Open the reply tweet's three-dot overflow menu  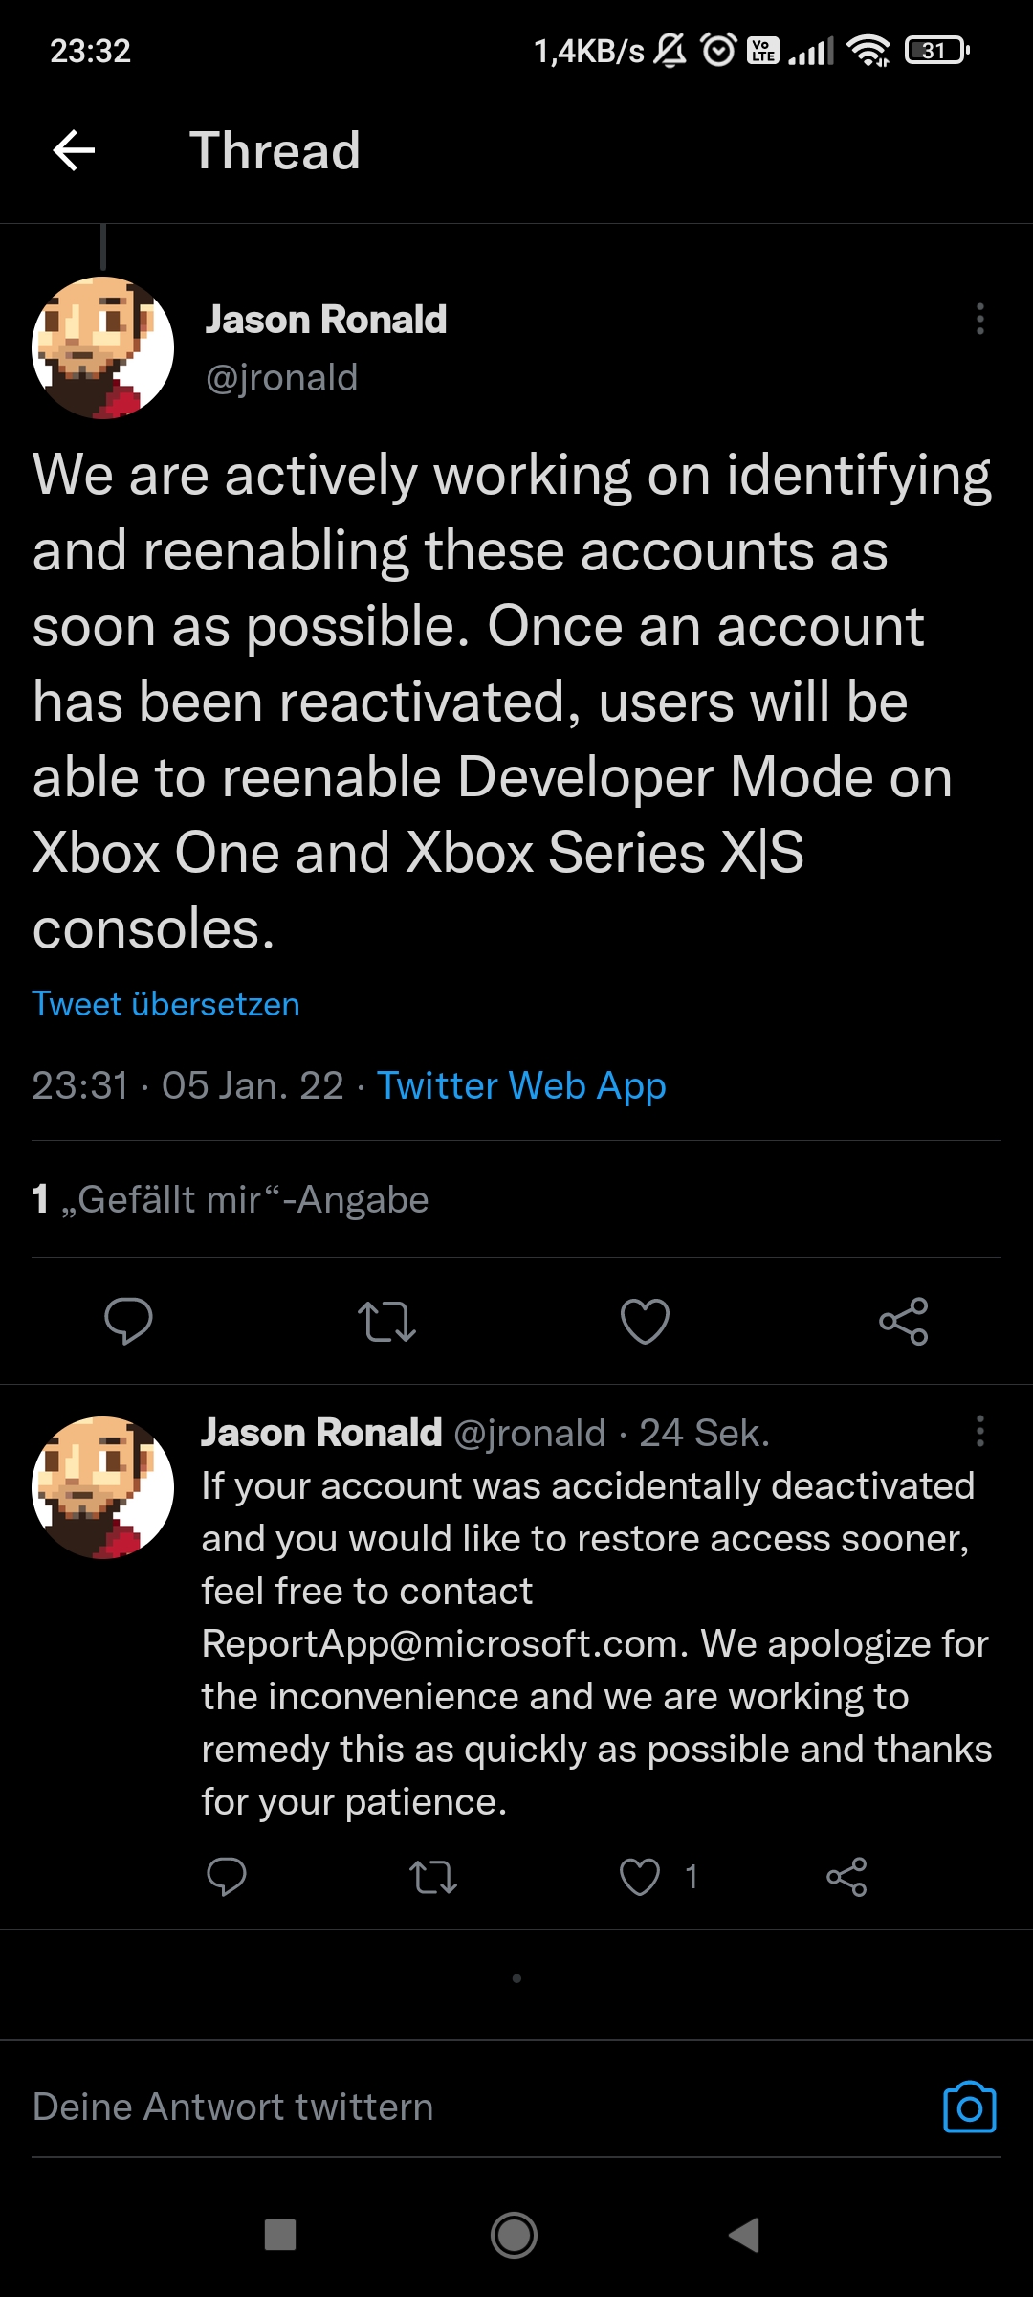[x=979, y=1431]
